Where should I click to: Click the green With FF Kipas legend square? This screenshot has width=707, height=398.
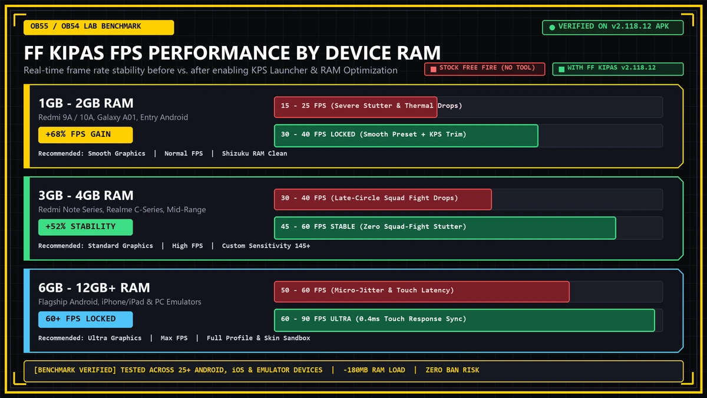(x=561, y=69)
